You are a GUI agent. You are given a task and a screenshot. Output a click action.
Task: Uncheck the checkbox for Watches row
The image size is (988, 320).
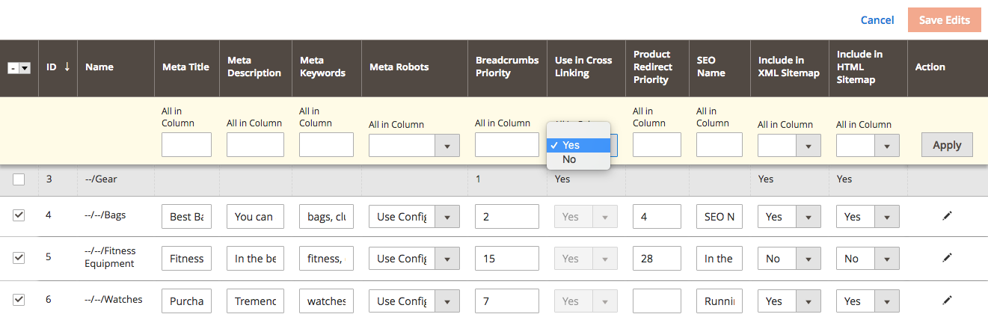pos(19,300)
